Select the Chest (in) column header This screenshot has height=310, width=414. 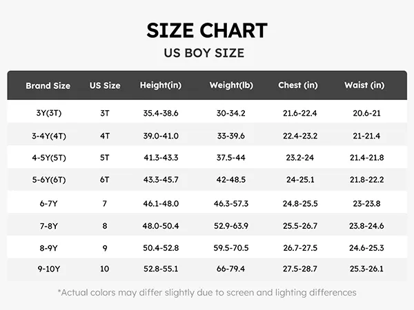pyautogui.click(x=298, y=86)
